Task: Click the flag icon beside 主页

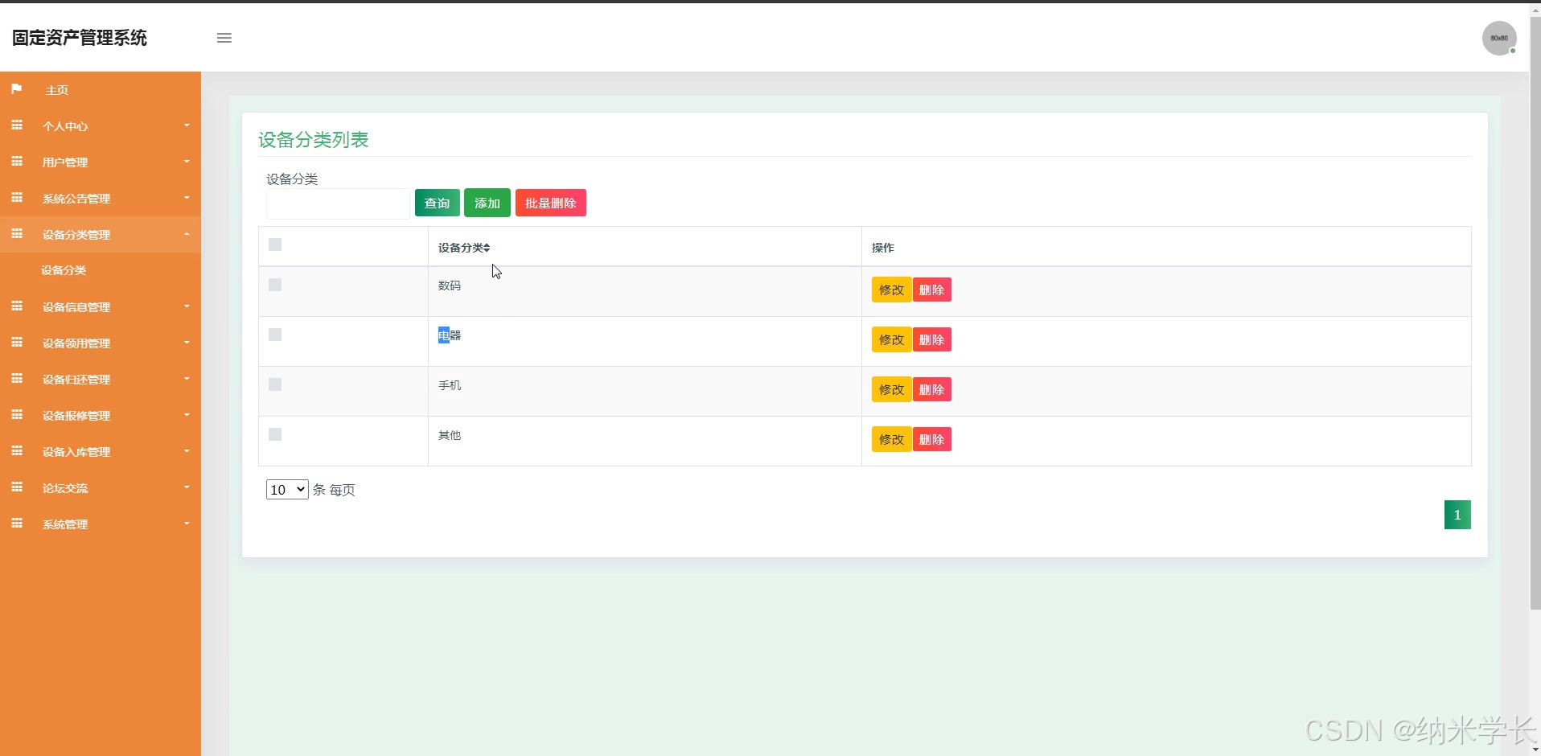Action: click(16, 89)
